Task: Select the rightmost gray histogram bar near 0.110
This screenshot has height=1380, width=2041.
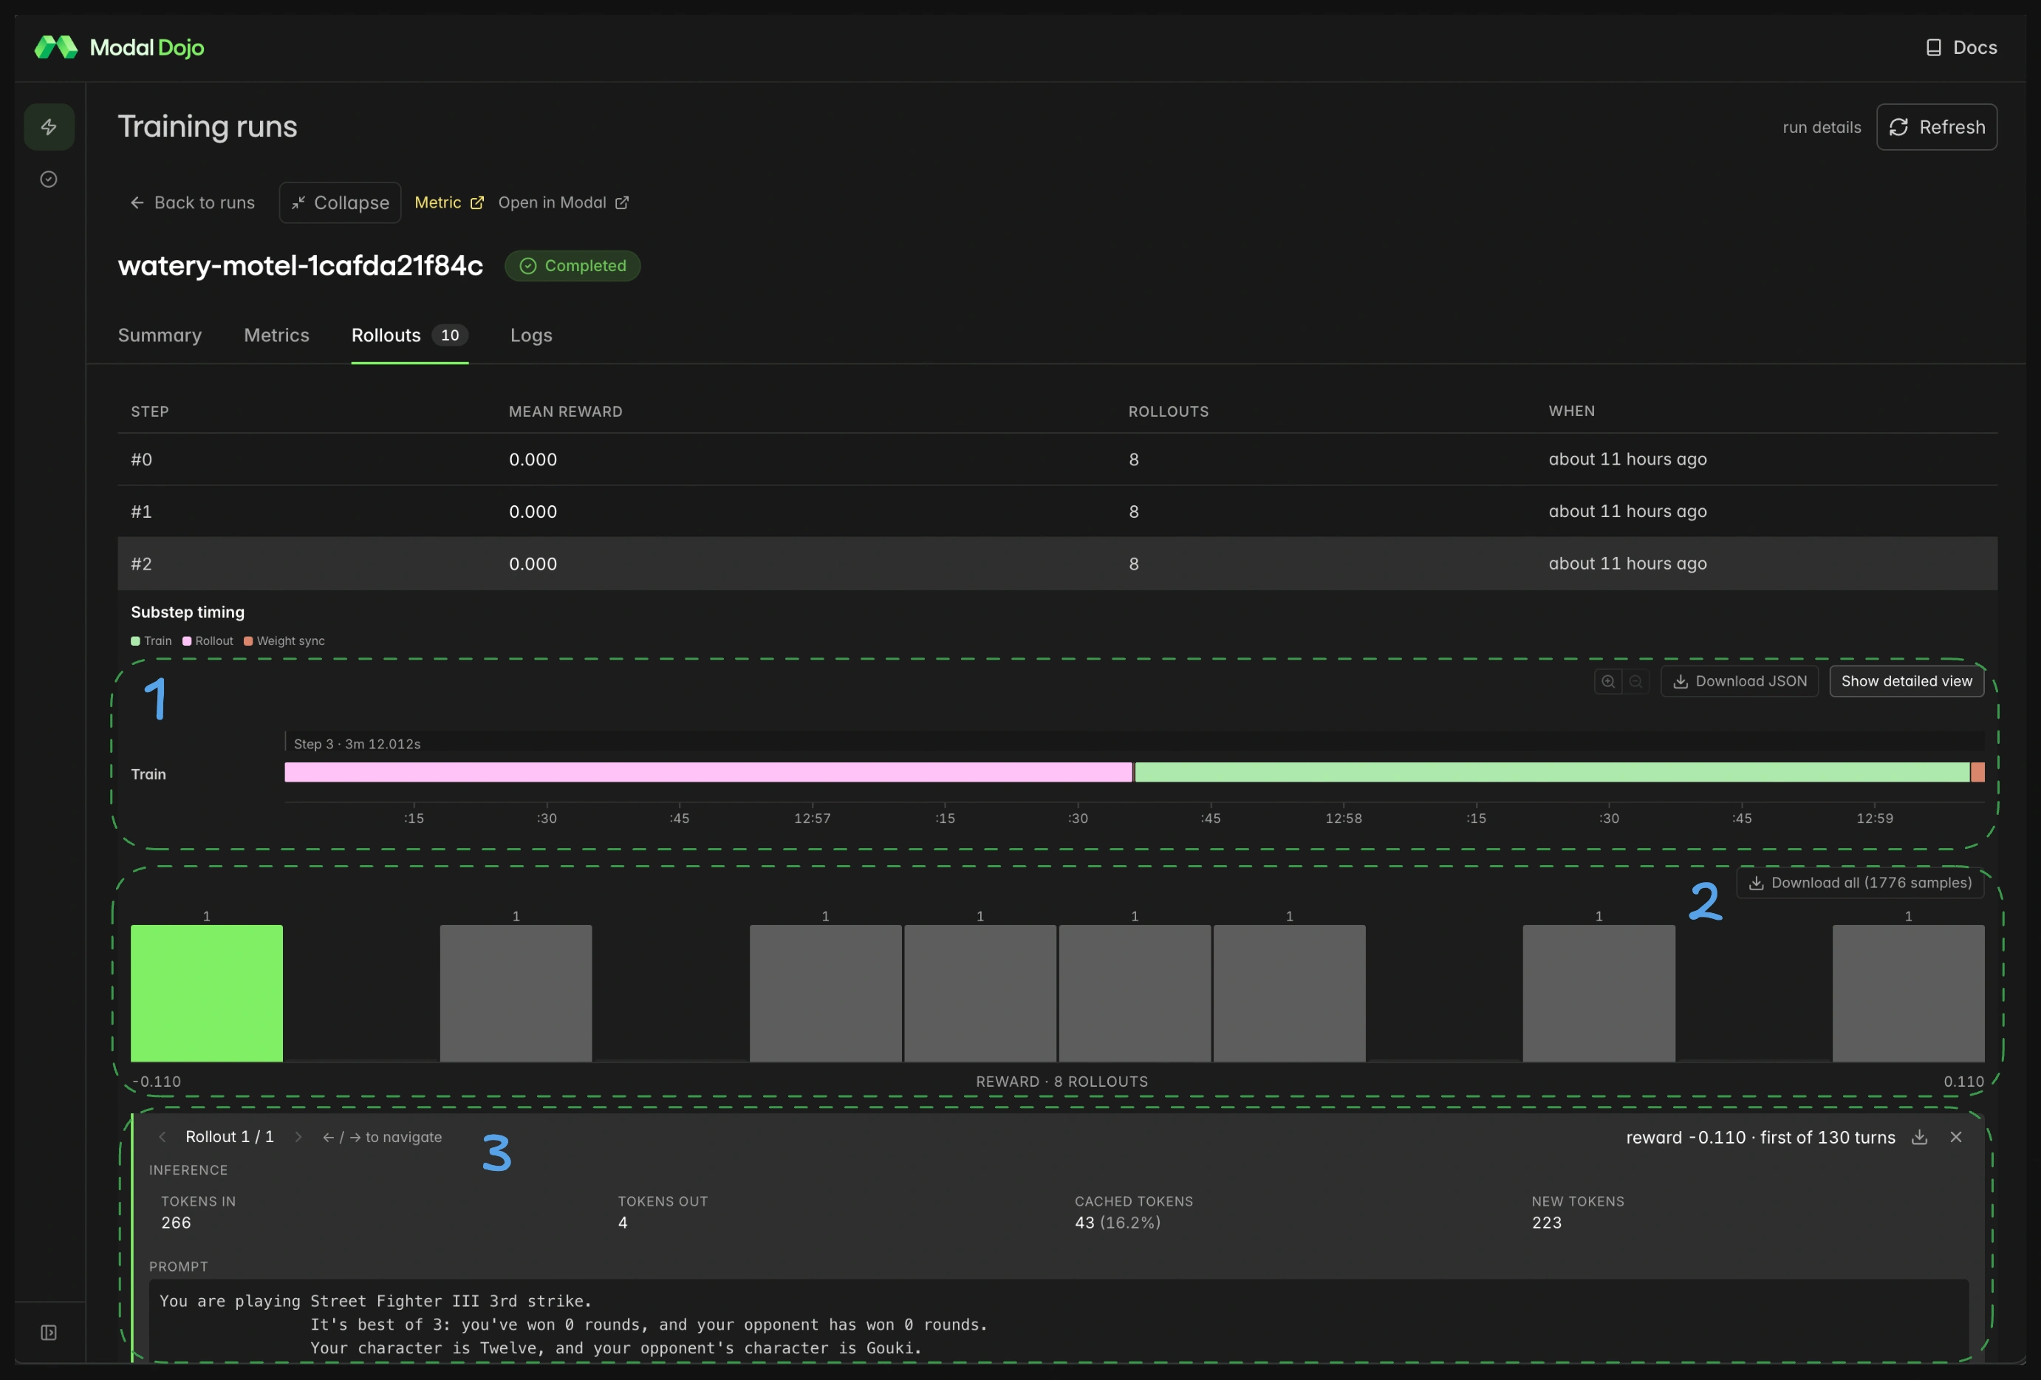Action: click(x=1907, y=993)
